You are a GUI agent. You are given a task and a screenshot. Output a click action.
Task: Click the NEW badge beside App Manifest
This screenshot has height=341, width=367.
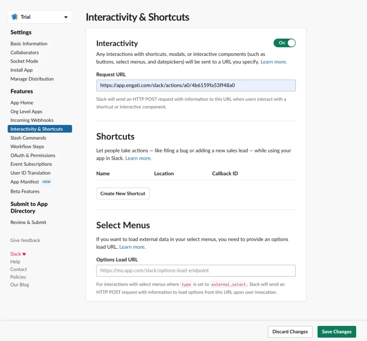[47, 182]
